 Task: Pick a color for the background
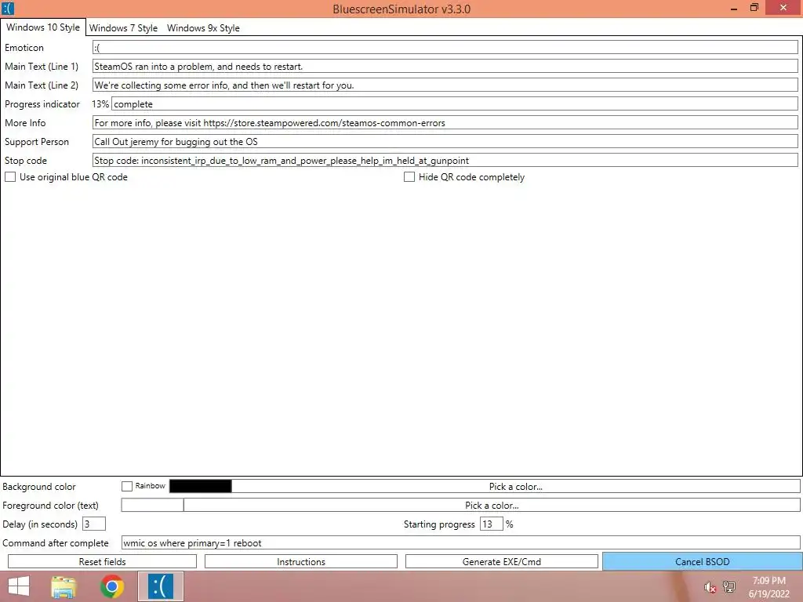516,486
